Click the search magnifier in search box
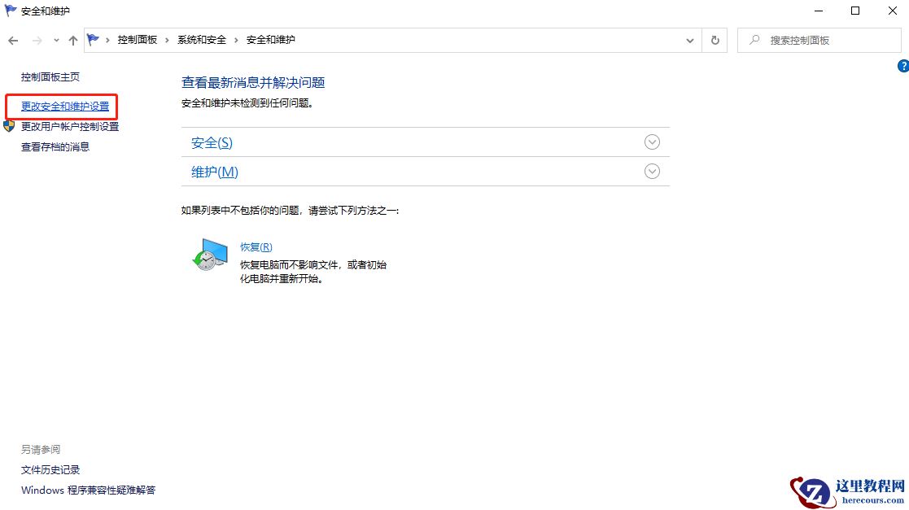909x510 pixels. coord(755,40)
